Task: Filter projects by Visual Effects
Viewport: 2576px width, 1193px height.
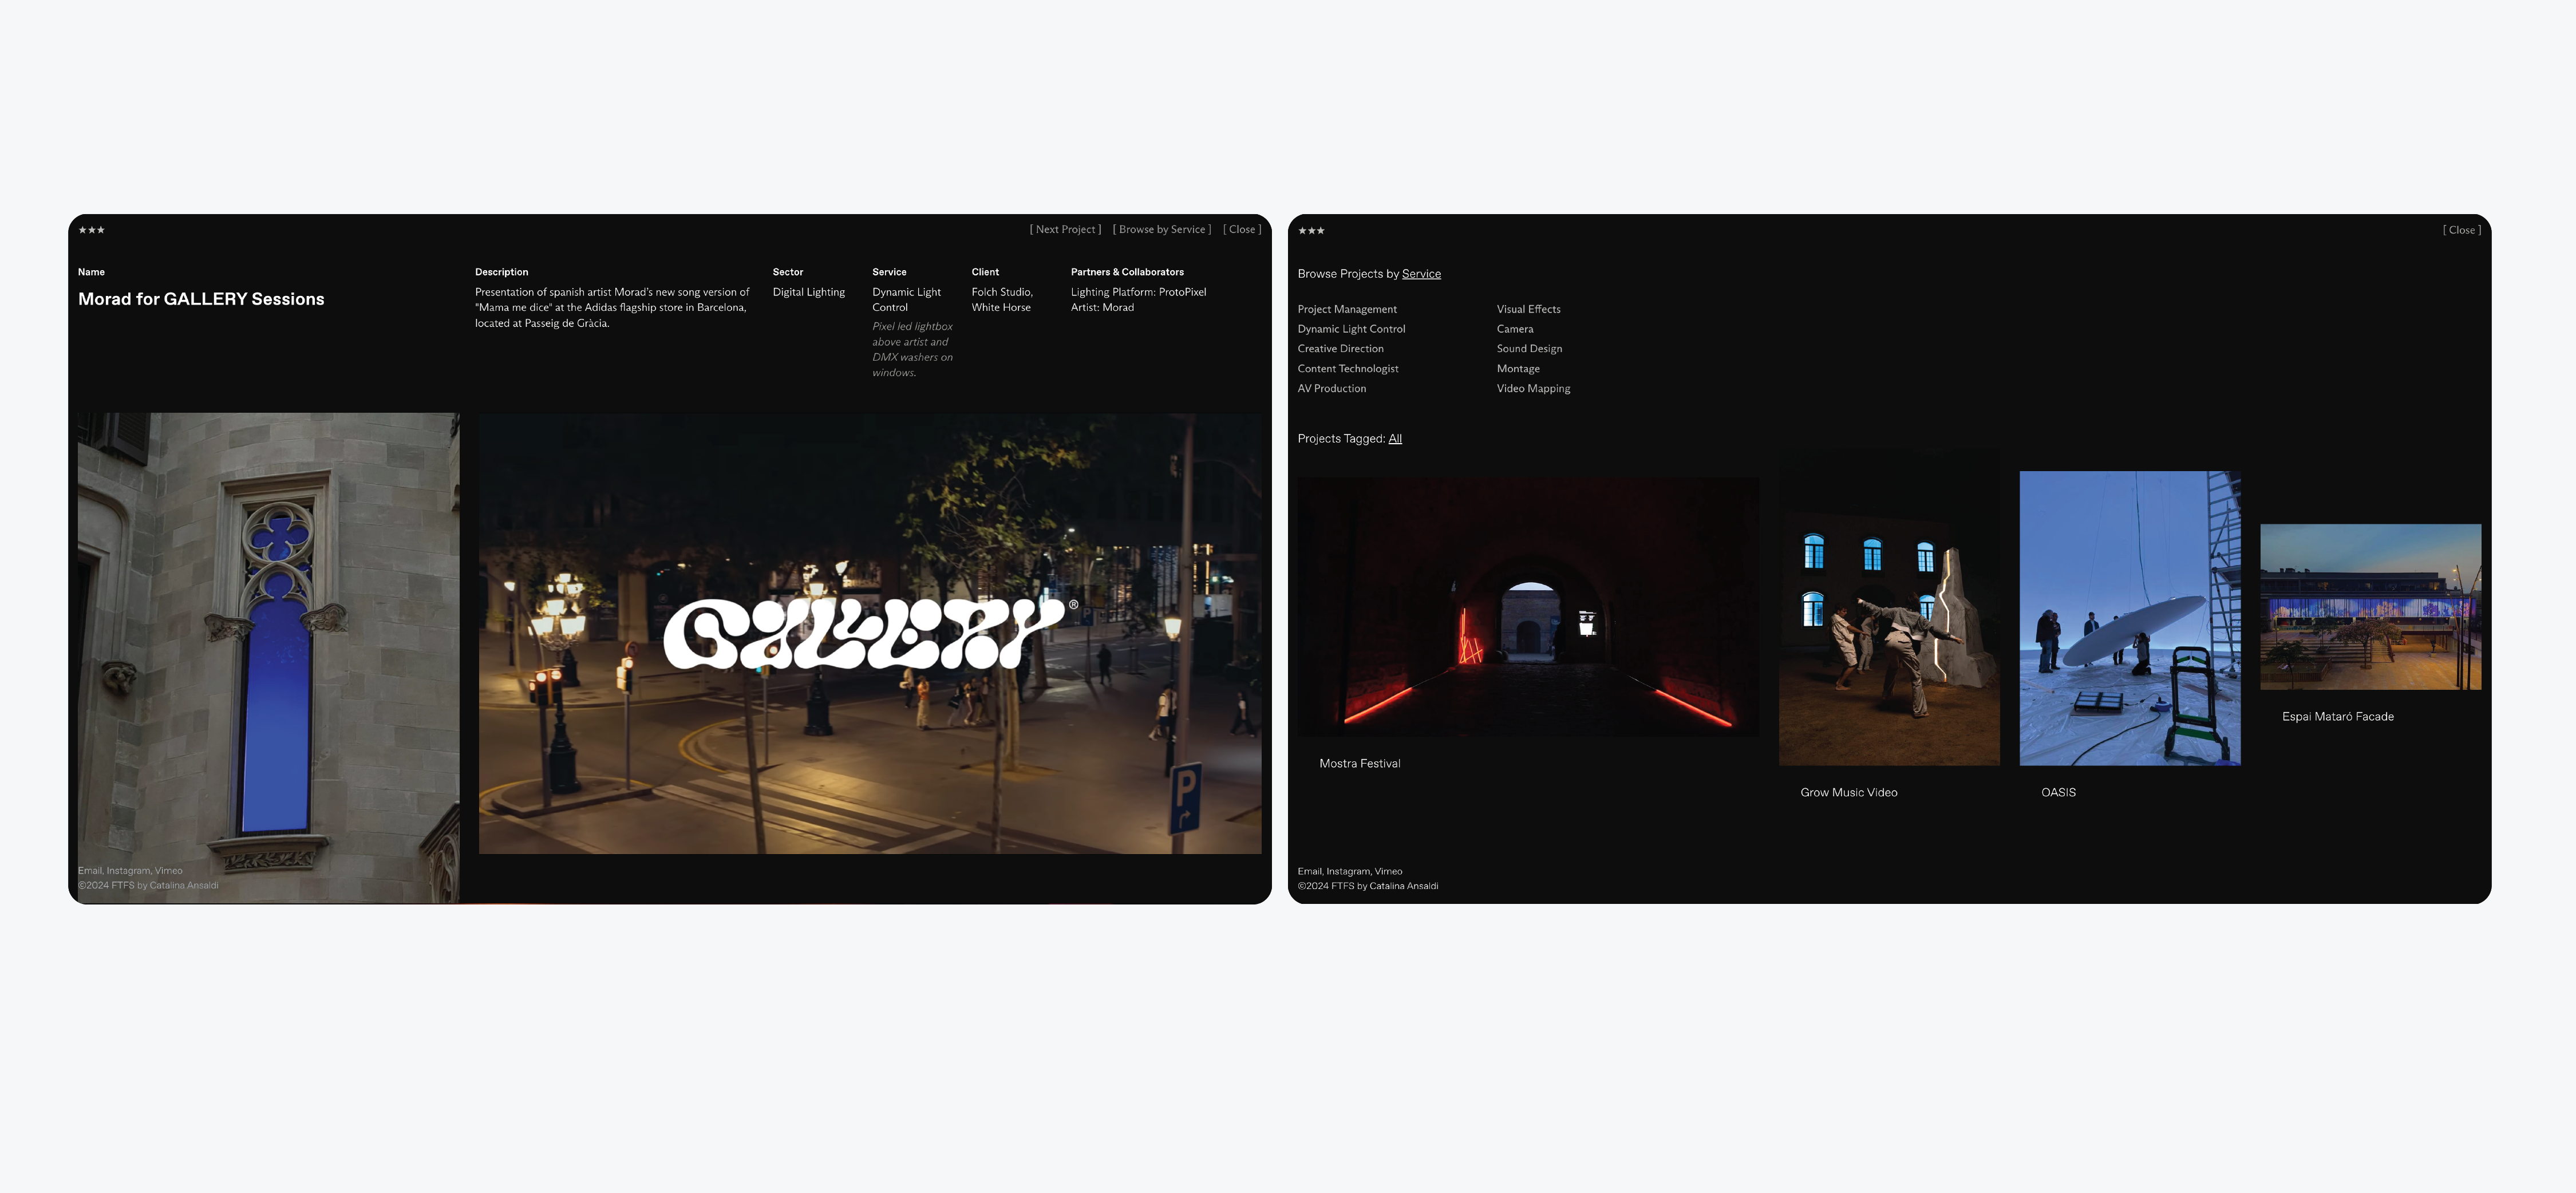Action: pos(1527,310)
